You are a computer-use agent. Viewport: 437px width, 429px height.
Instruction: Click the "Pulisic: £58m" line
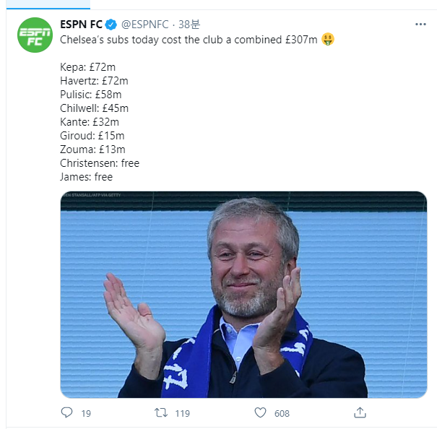pos(91,95)
